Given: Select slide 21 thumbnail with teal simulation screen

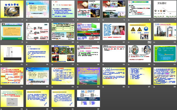Looking at the screenshot, I should coord(165,54).
